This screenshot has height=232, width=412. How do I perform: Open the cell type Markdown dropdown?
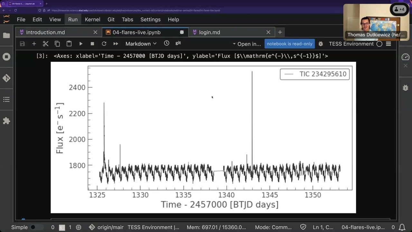click(141, 44)
